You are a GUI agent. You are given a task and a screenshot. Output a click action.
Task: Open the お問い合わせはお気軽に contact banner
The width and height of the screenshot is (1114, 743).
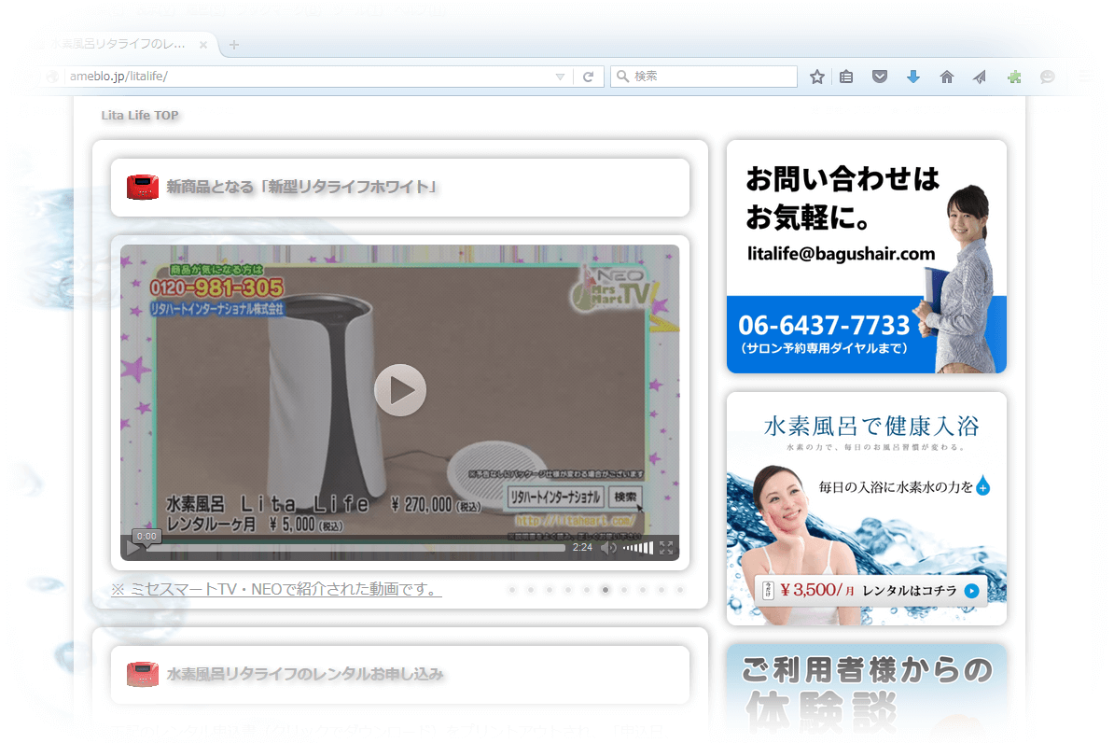pyautogui.click(x=867, y=257)
